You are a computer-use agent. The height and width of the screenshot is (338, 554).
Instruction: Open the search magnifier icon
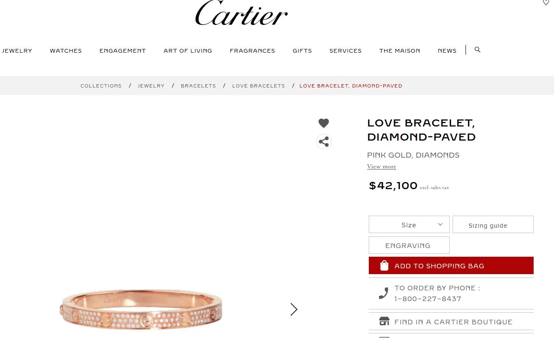[478, 50]
